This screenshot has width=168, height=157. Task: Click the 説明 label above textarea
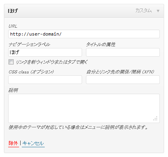point(13,90)
